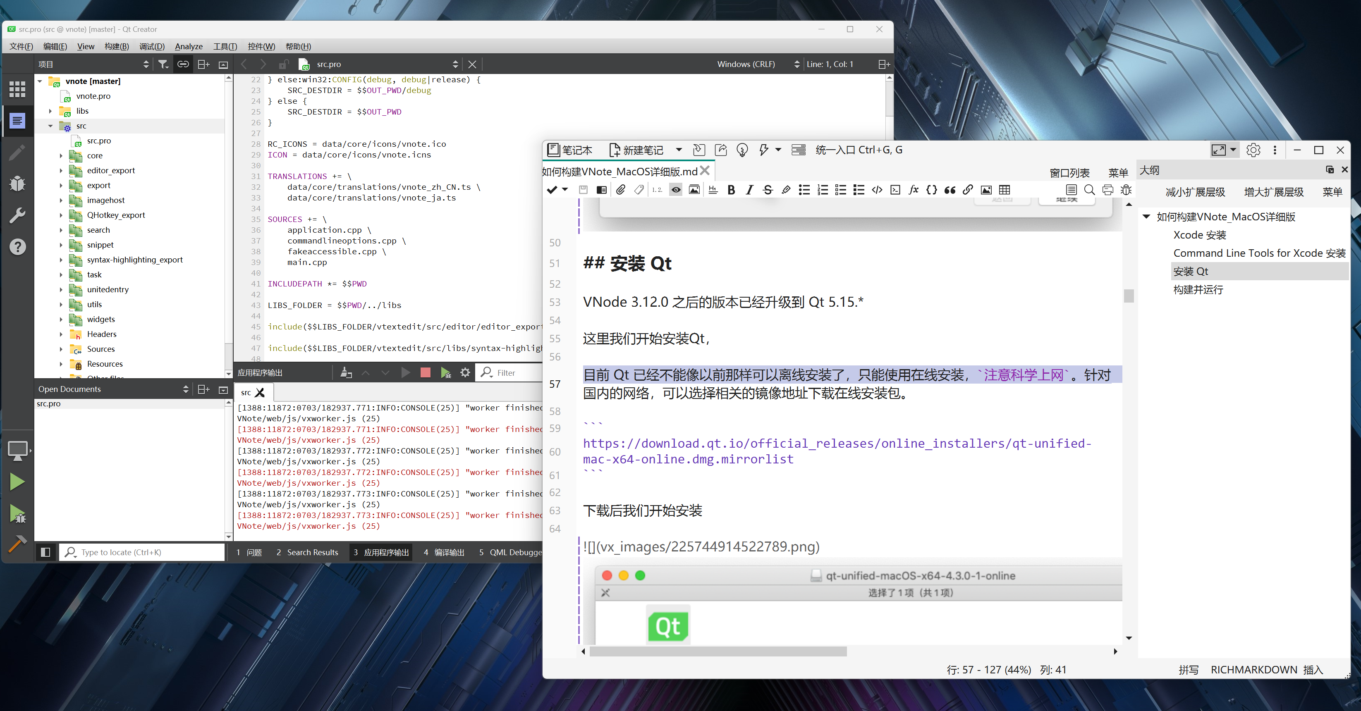Open the 构建(B) menu in Qt Creator
The height and width of the screenshot is (711, 1361).
[117, 46]
